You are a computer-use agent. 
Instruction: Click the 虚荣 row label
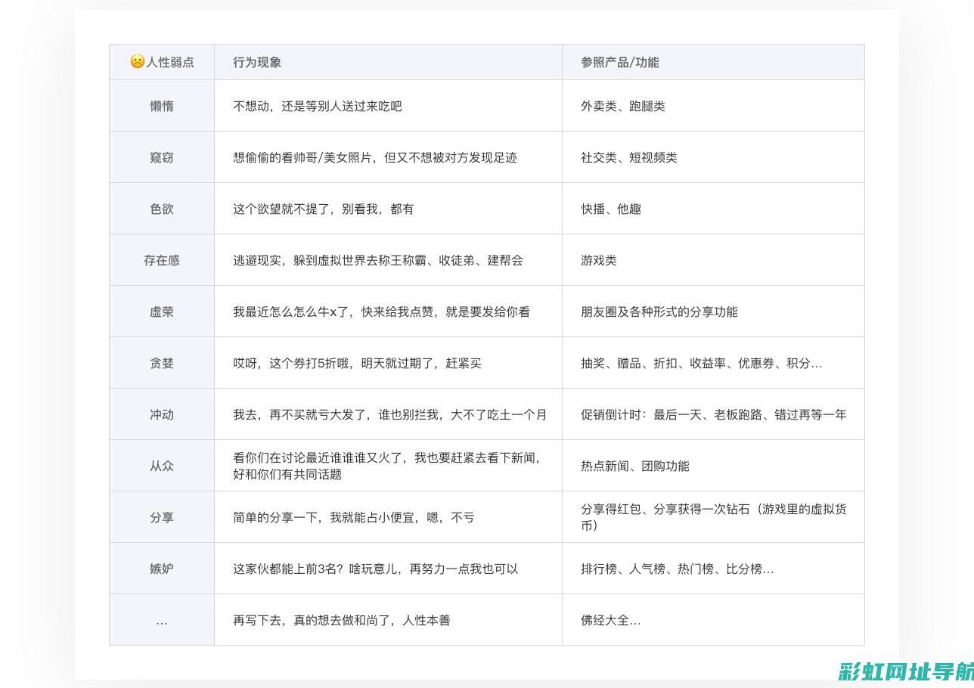click(x=162, y=311)
